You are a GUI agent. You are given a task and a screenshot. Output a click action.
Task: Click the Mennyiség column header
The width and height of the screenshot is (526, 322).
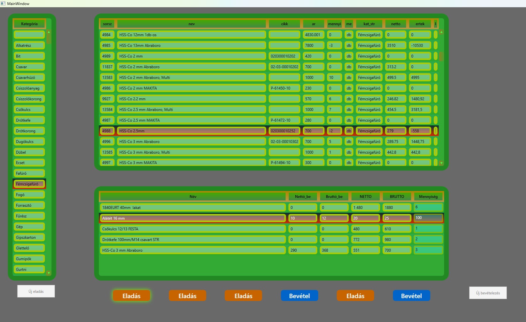[428, 197]
